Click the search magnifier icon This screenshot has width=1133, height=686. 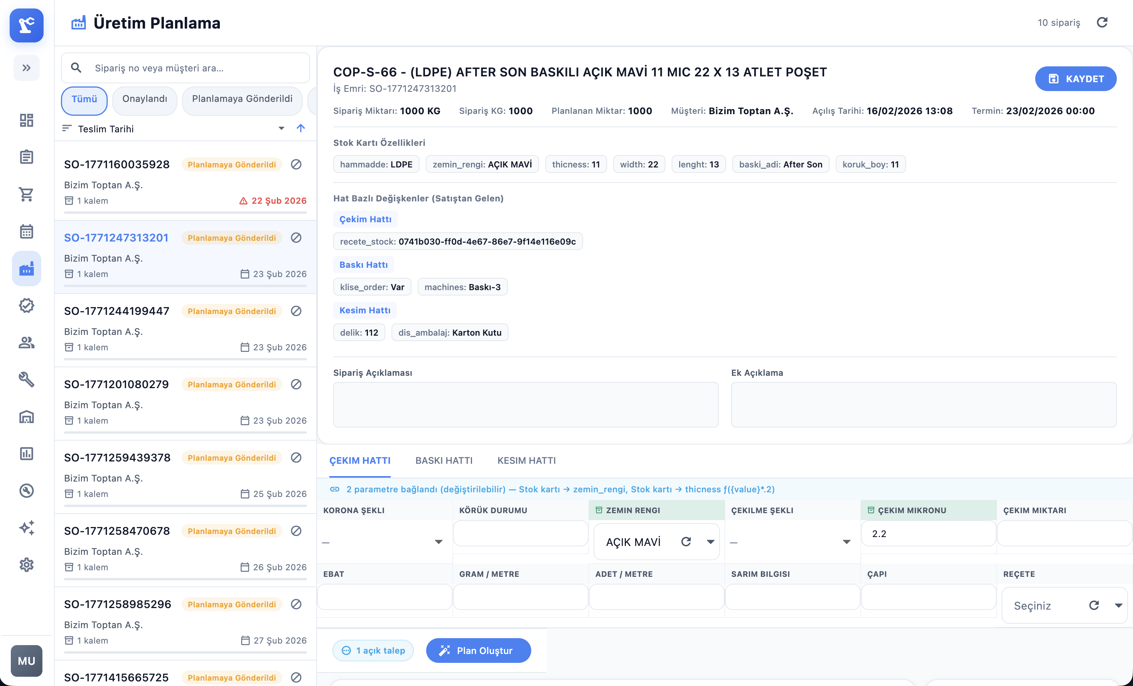pos(76,68)
